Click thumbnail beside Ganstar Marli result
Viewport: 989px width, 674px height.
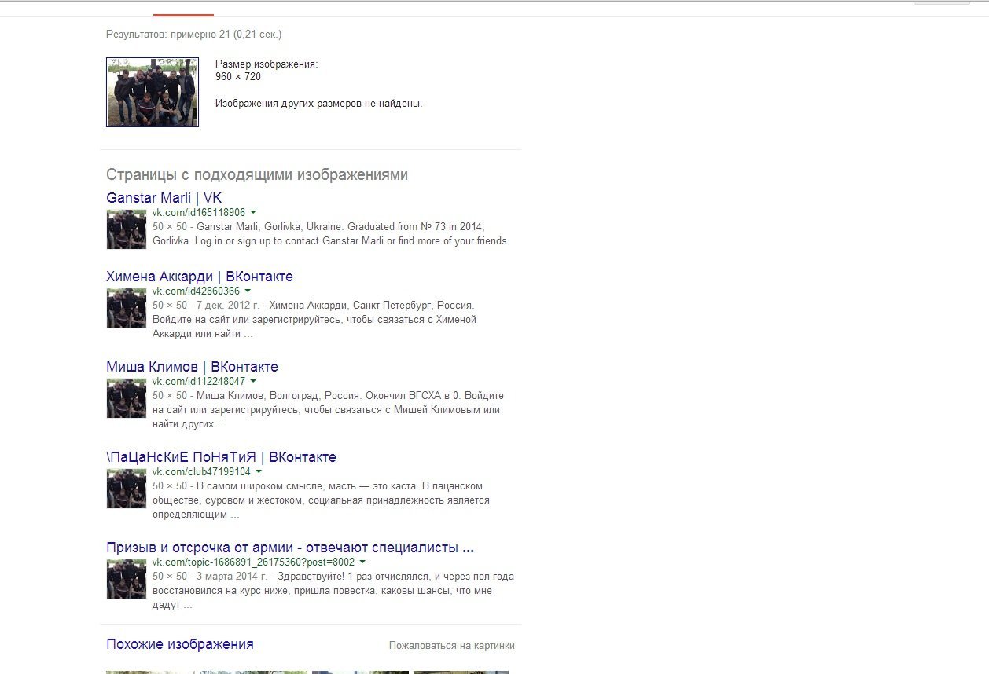point(127,229)
